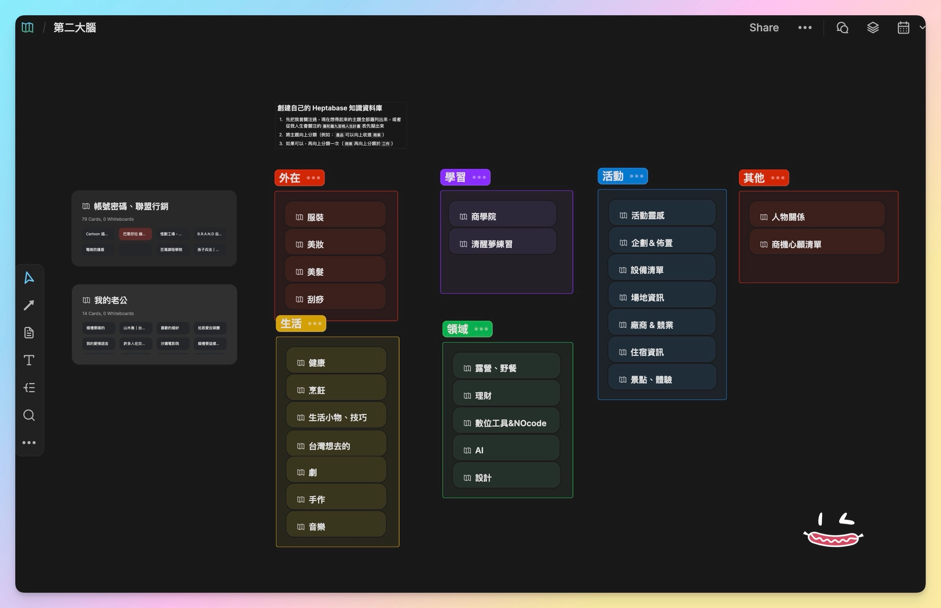
Task: Click the Share button
Action: 764,27
